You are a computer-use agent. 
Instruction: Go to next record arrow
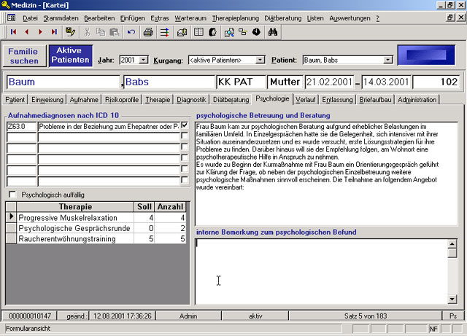coord(41,32)
